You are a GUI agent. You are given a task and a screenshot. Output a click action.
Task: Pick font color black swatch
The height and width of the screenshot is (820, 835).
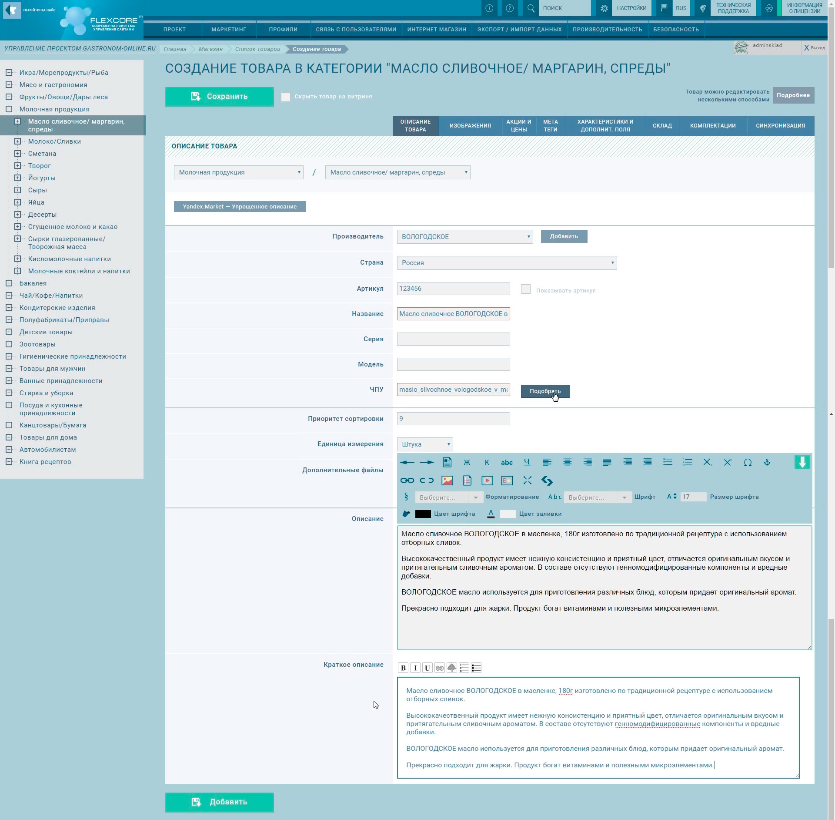423,514
